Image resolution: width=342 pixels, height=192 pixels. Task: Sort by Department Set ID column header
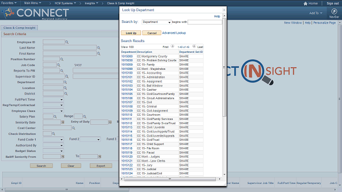coord(191,52)
